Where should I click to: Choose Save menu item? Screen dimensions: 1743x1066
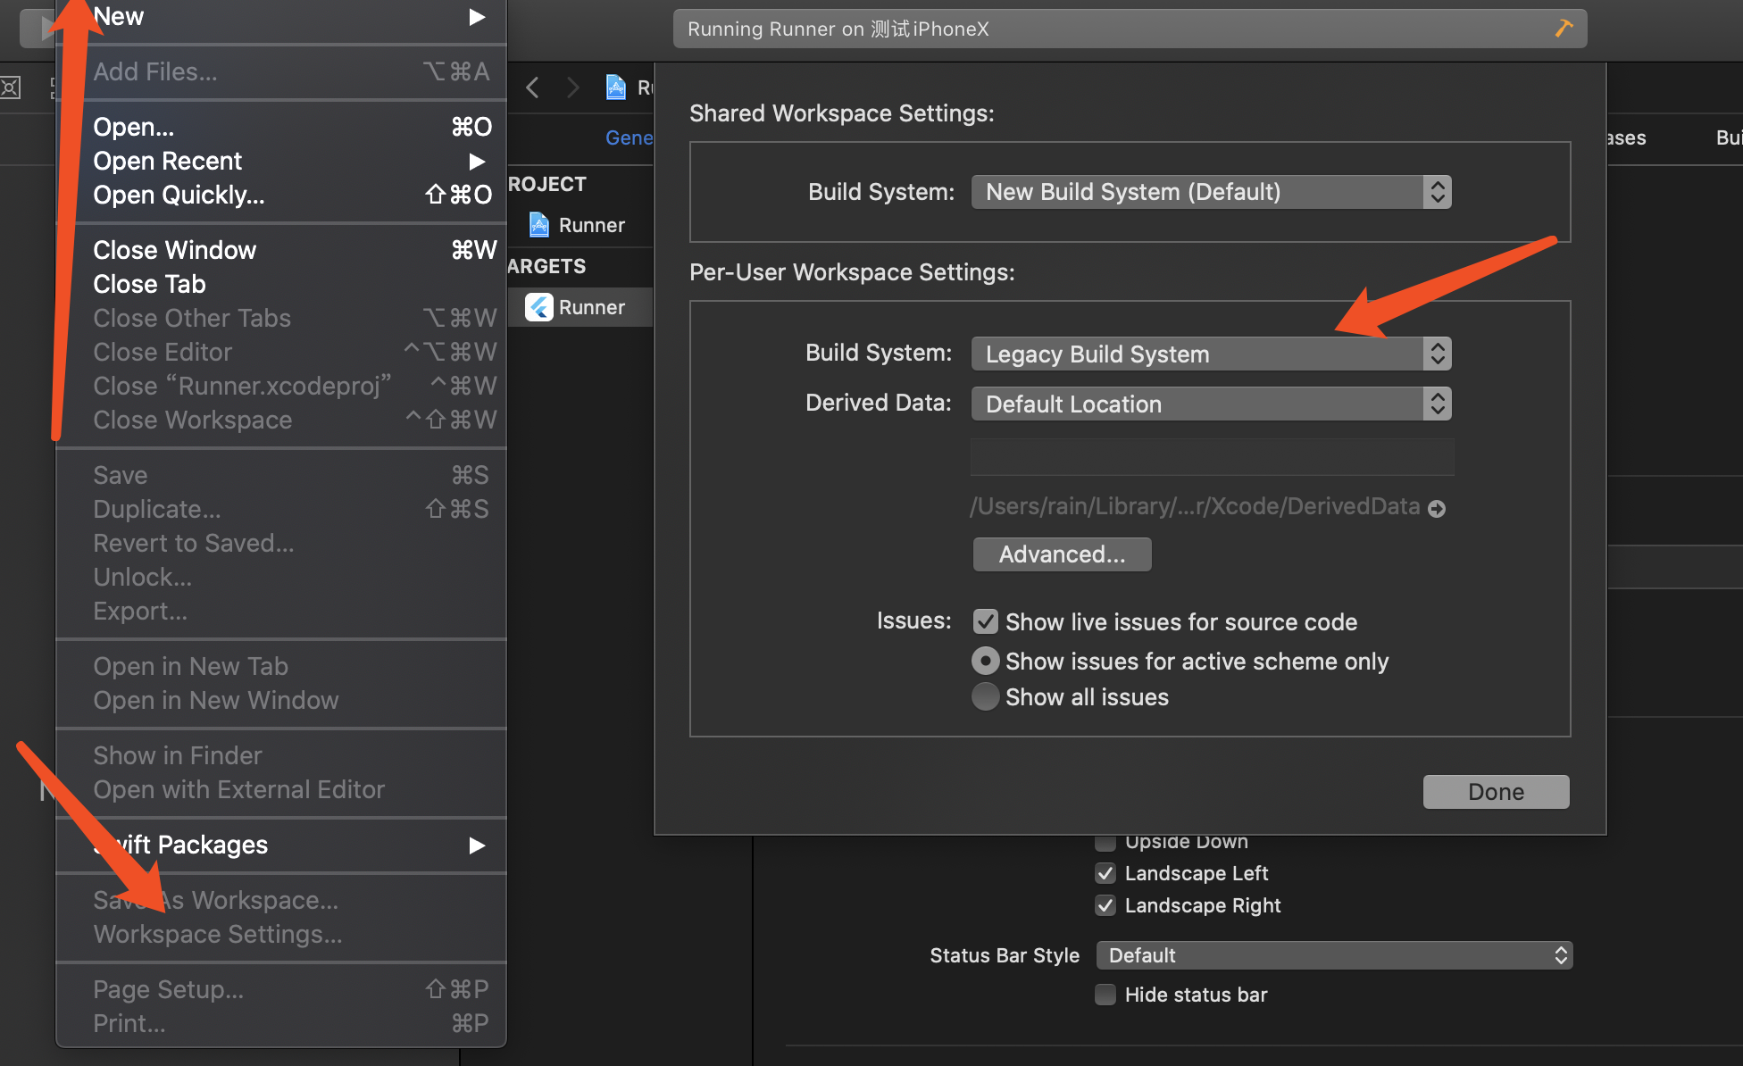pos(281,475)
